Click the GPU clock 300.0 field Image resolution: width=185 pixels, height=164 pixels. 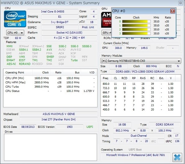point(118,48)
